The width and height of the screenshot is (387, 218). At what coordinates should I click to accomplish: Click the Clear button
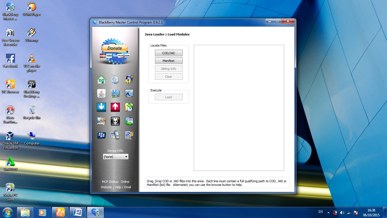coord(169,77)
